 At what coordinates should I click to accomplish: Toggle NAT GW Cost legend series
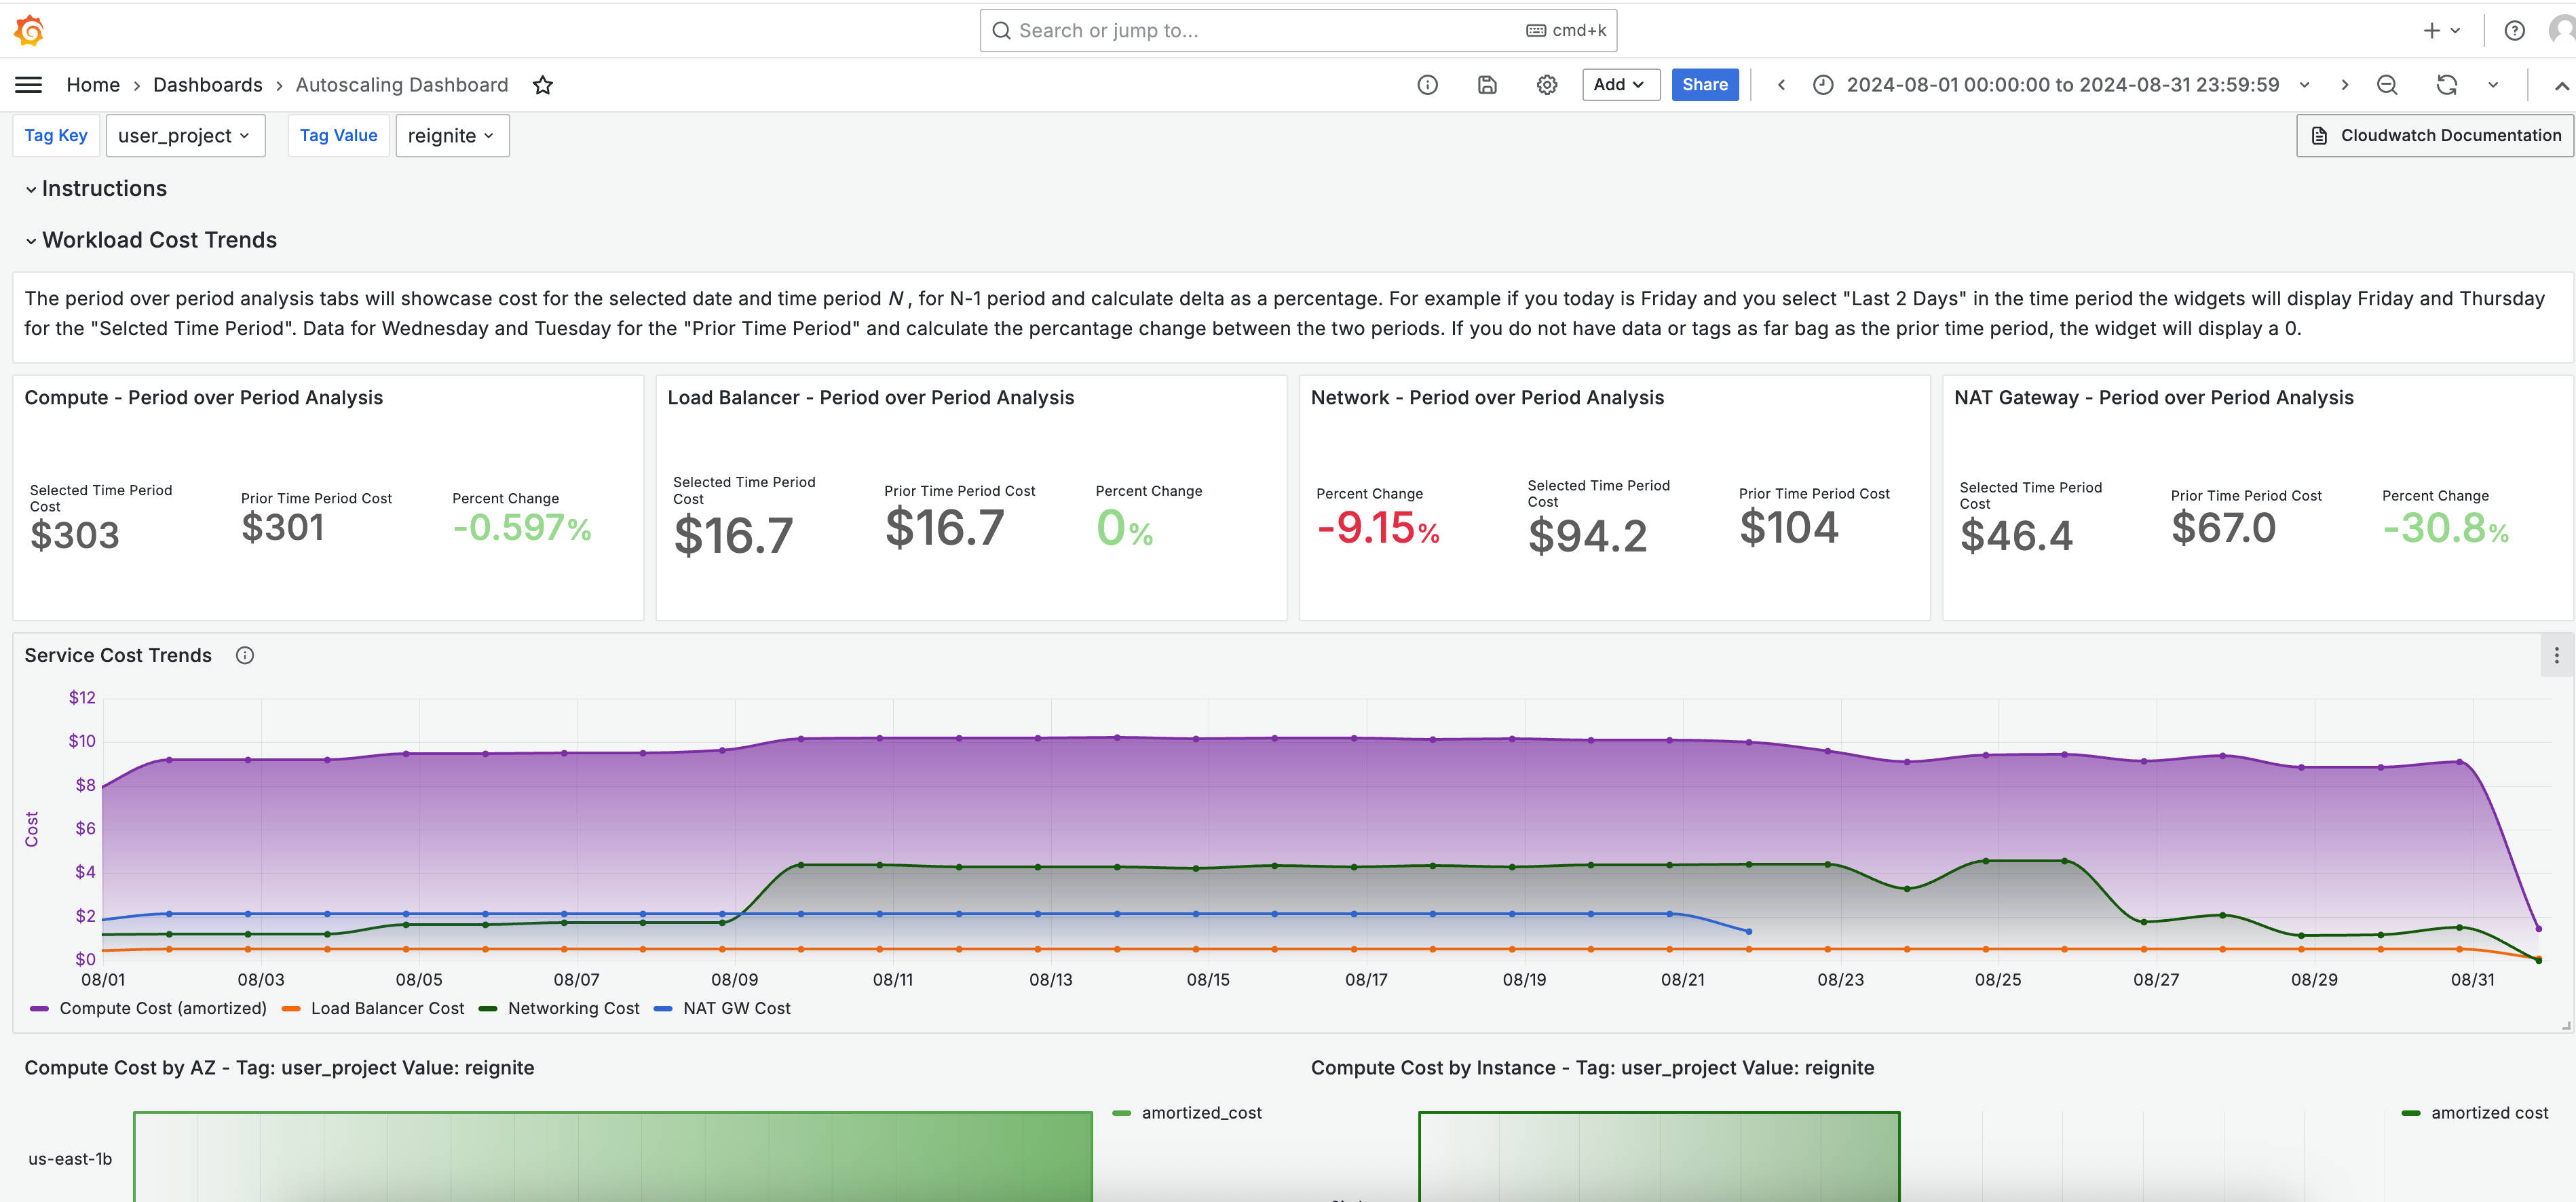click(x=722, y=1008)
